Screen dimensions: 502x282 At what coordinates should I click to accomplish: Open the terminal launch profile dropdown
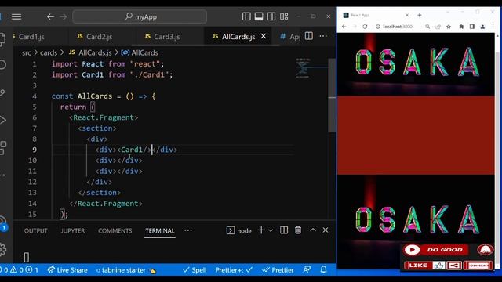271,230
